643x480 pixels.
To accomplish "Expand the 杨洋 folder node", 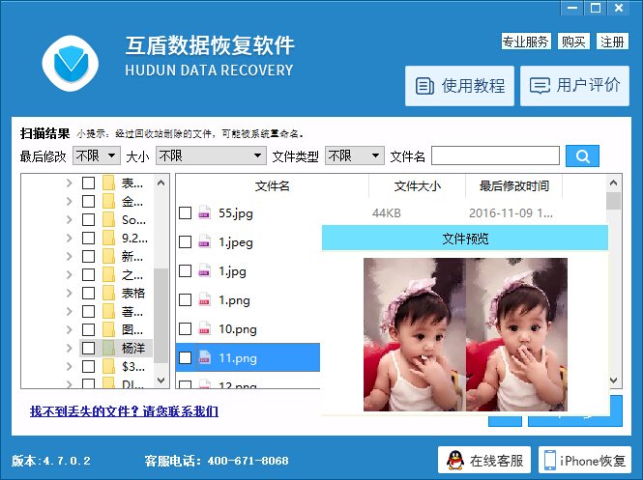I will pos(69,348).
